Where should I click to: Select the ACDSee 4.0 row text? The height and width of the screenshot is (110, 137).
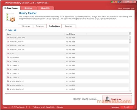(x=14, y=61)
